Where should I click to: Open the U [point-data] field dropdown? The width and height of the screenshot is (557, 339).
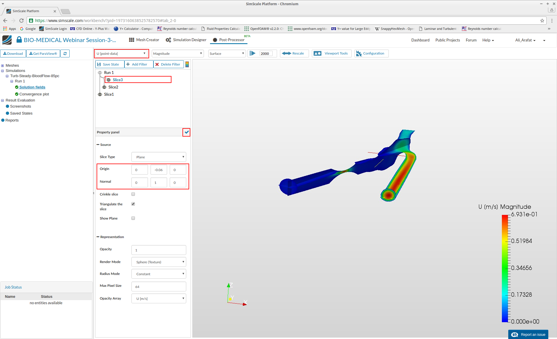(x=121, y=54)
